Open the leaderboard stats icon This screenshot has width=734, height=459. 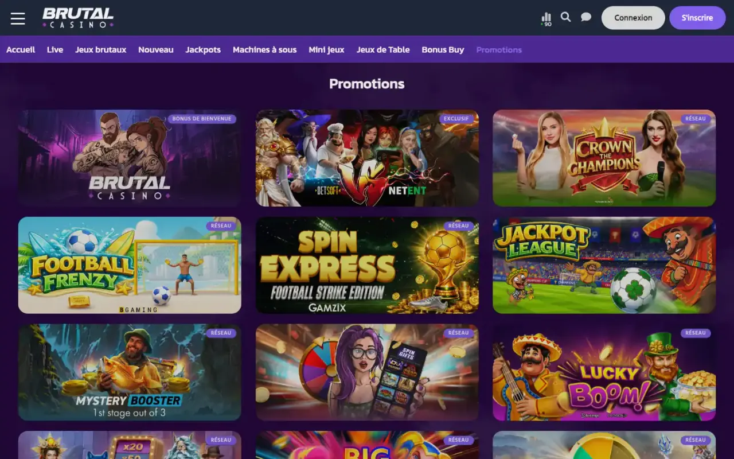(546, 19)
